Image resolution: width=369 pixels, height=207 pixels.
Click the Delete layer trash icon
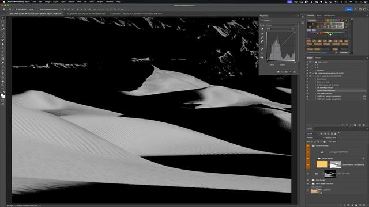364,205
